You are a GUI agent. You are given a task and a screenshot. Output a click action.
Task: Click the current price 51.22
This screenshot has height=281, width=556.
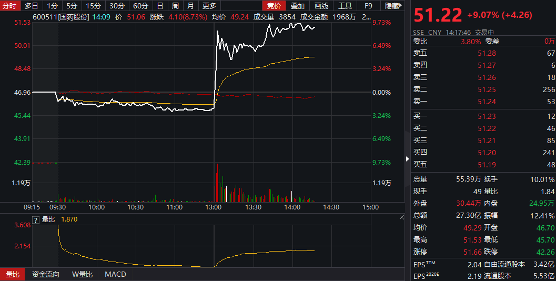pyautogui.click(x=438, y=15)
